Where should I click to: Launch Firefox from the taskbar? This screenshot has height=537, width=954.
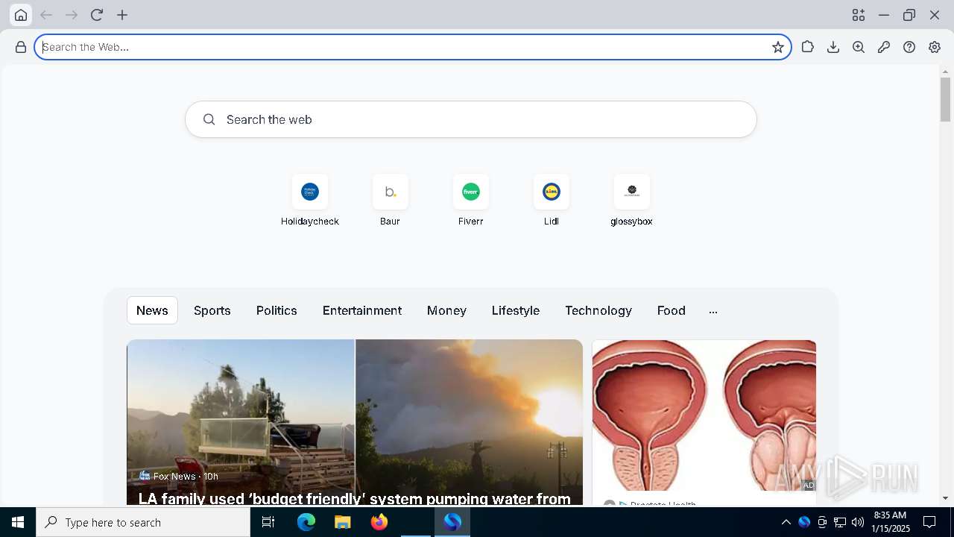click(379, 522)
